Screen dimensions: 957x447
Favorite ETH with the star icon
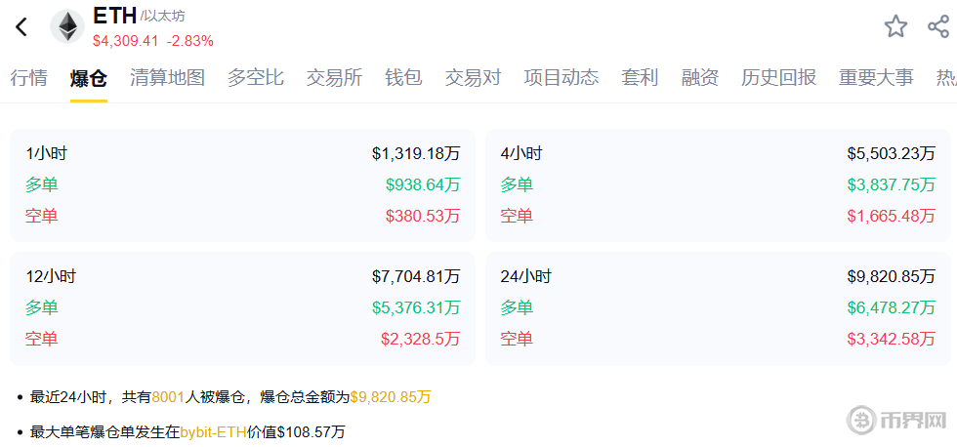[895, 26]
